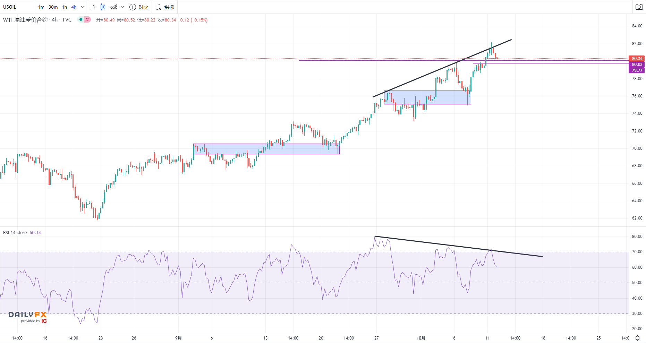Click the 9月 date axis label
Screen dimensions: 646x343
[178, 338]
